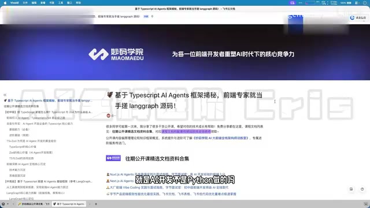
Task: Open the Vivaldi application menu
Action: click(x=14, y=3)
